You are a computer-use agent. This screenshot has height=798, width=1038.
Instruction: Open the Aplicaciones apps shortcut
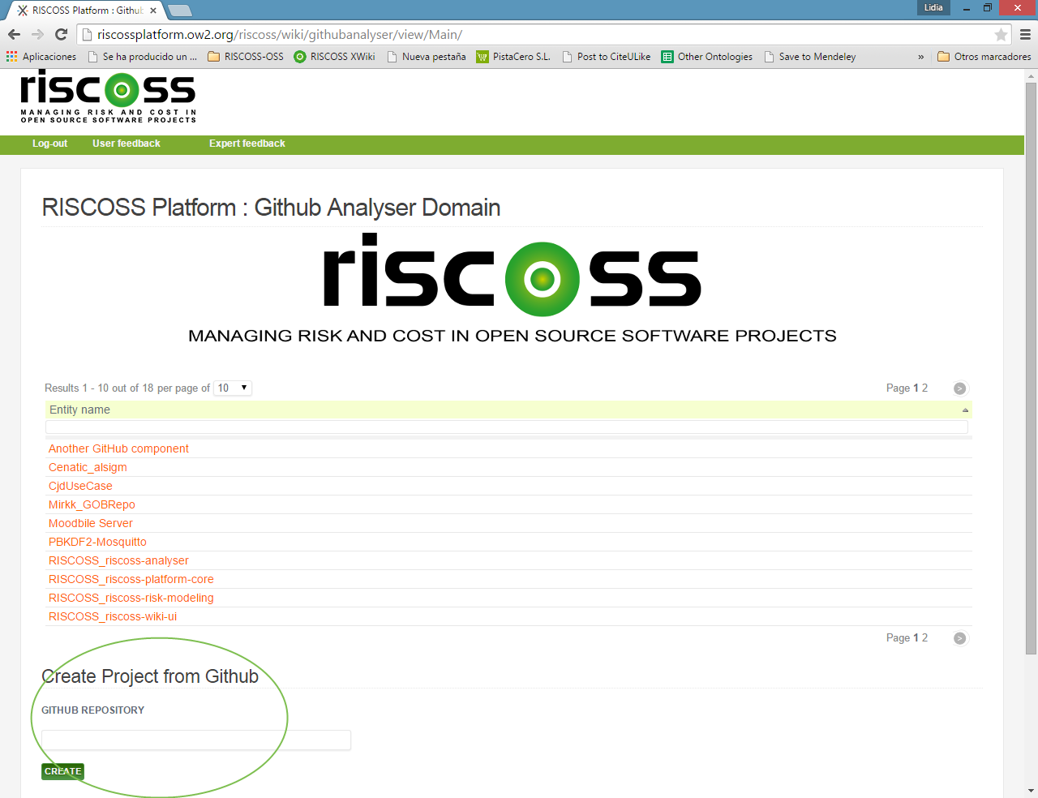pos(41,57)
